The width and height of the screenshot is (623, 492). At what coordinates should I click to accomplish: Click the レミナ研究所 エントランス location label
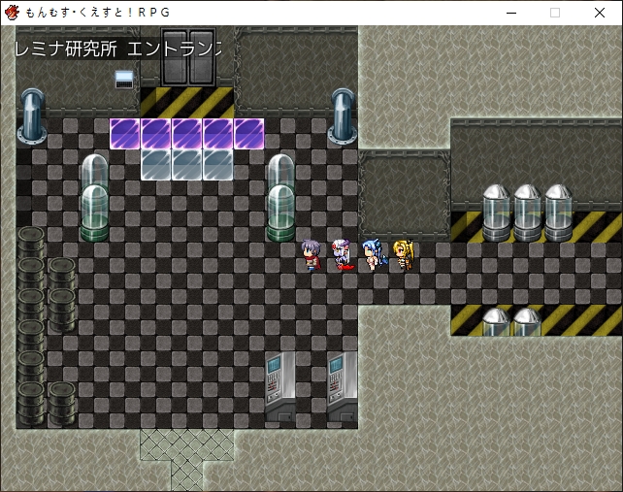pyautogui.click(x=118, y=49)
